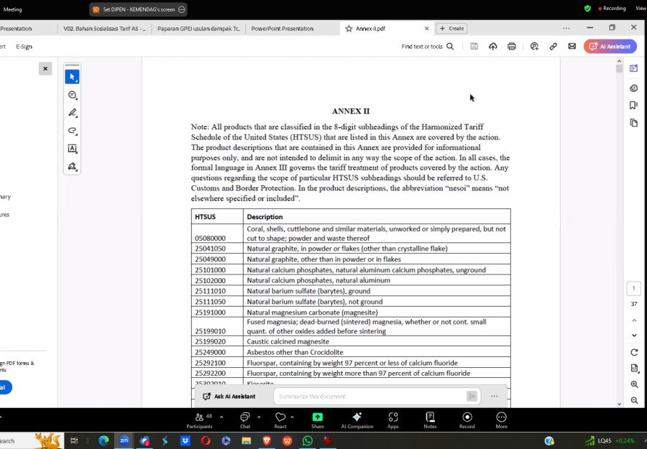Open Zoom React emoji options
This screenshot has height=449, width=647.
280,420
